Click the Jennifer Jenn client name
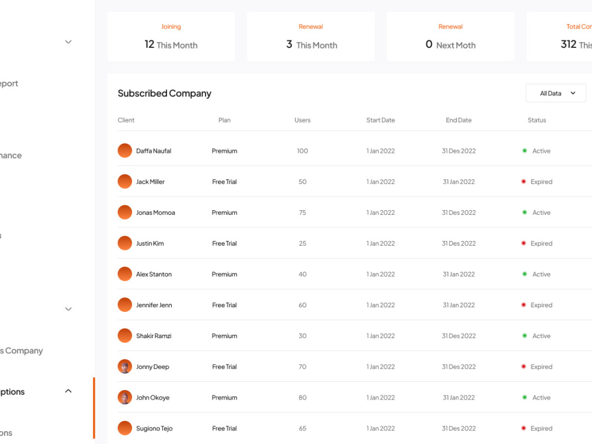The height and width of the screenshot is (444, 592). (x=154, y=305)
